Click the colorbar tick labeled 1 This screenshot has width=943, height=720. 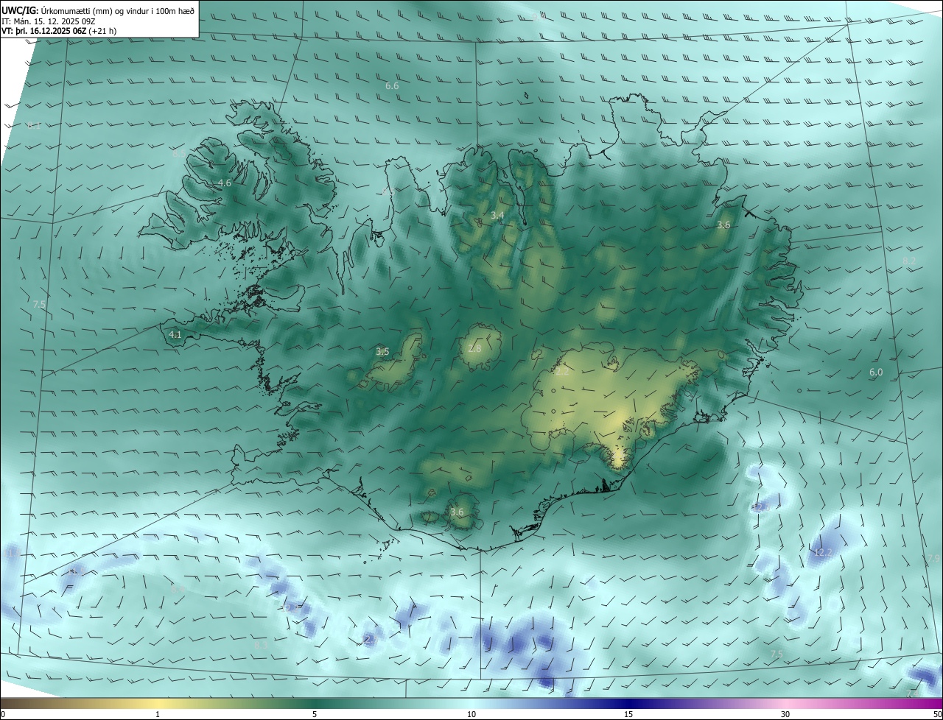158,714
